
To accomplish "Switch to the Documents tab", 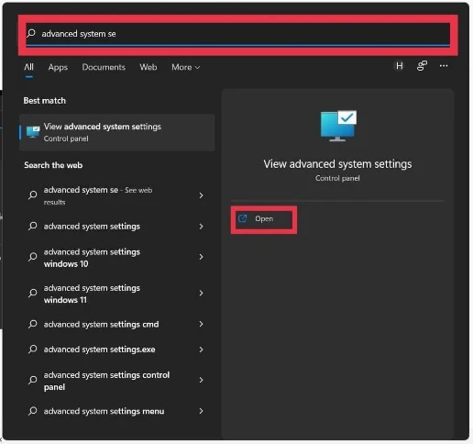I will coord(104,67).
